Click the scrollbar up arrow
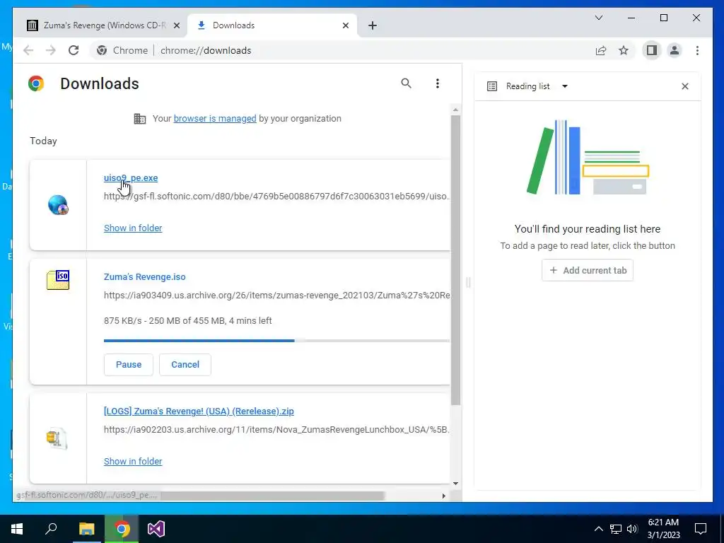The image size is (724, 543). coord(456,110)
